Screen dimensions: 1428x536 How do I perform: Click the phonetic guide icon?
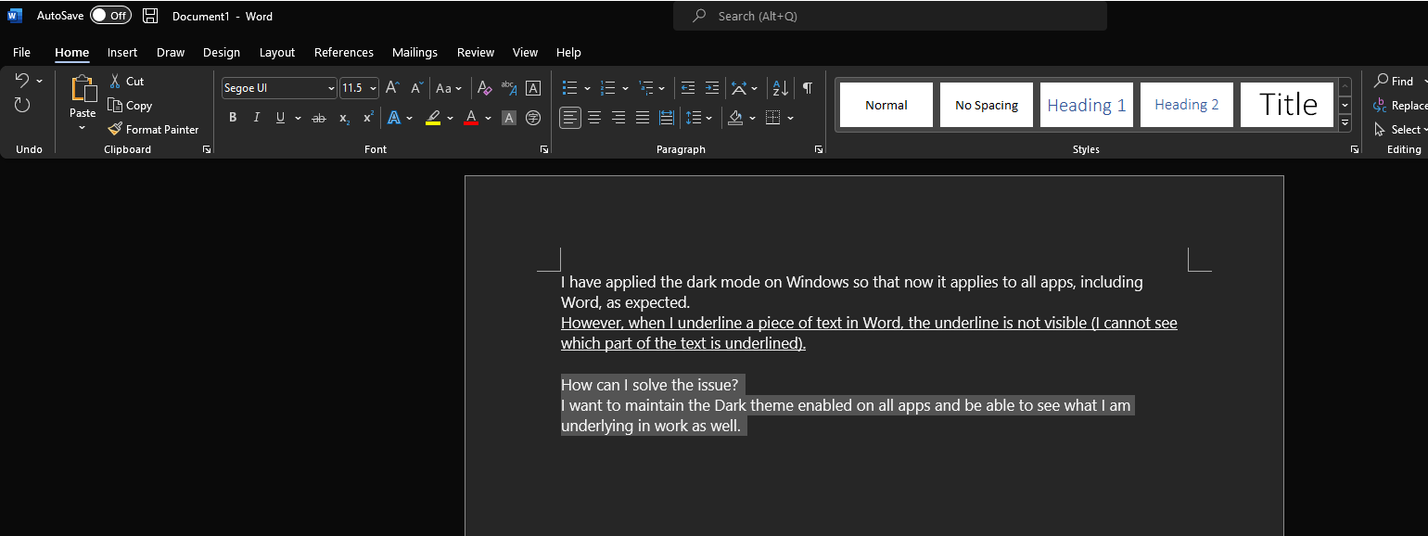[508, 88]
